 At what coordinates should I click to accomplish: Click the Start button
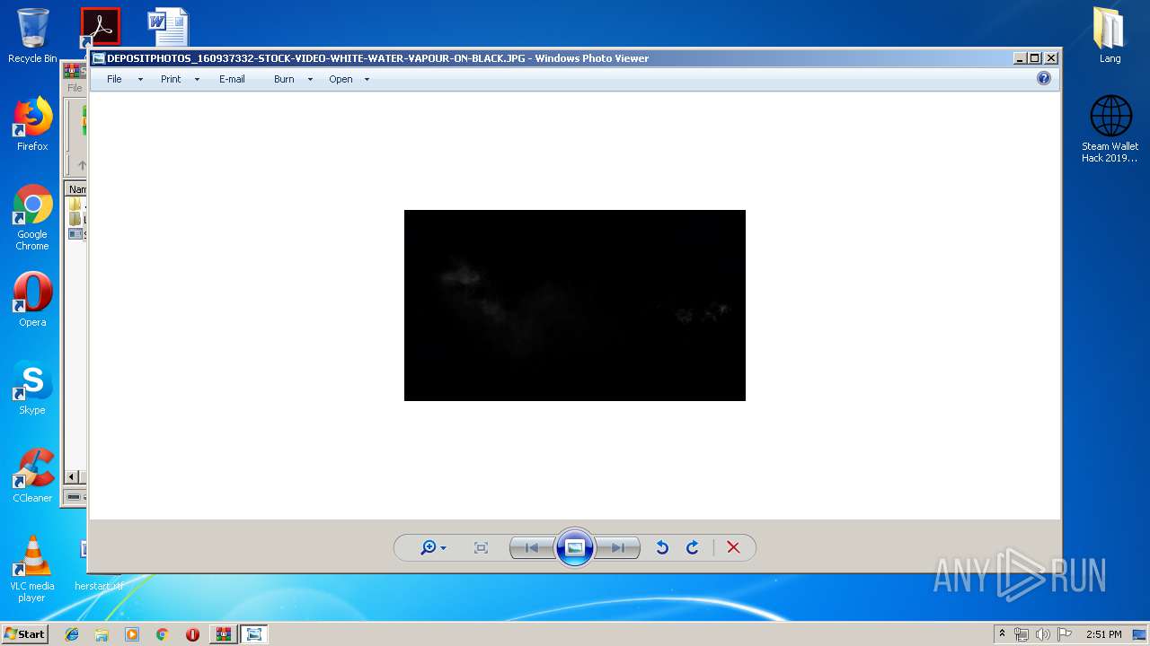(24, 634)
